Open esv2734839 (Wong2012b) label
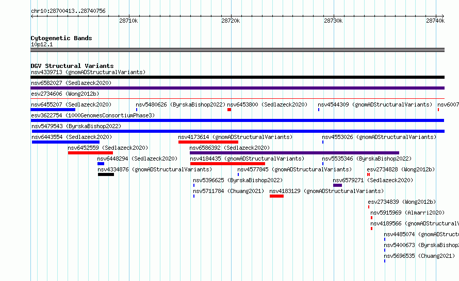Screen dimensions: 459x281 [402, 202]
